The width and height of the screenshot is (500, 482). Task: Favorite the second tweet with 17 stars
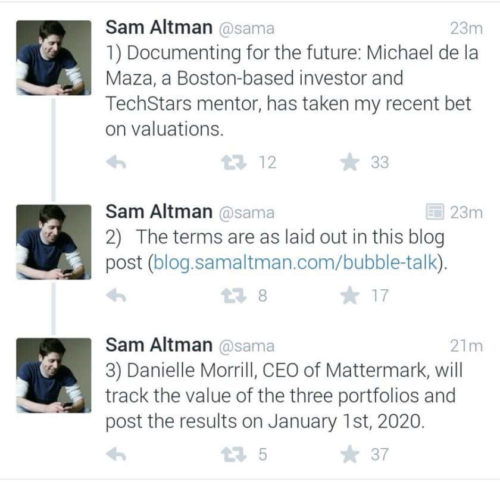[350, 295]
